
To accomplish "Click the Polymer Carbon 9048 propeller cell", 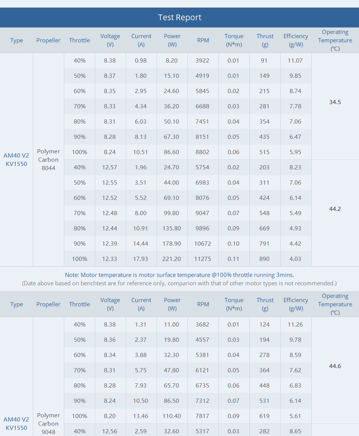I will click(x=49, y=423).
